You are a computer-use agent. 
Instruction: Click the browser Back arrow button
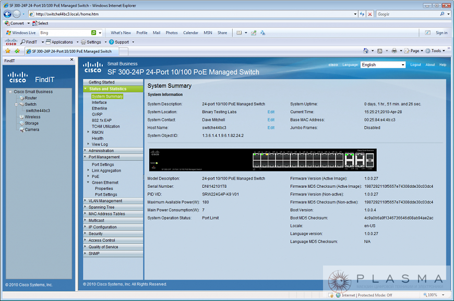click(x=7, y=14)
